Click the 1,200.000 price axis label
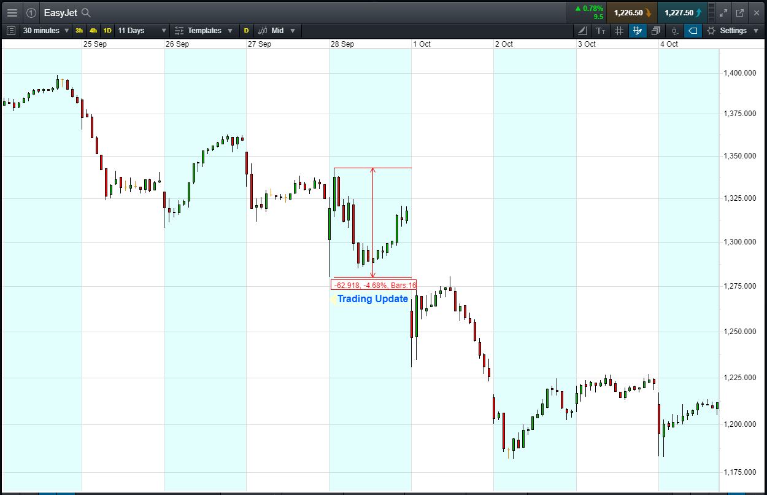This screenshot has width=767, height=495. click(x=740, y=424)
